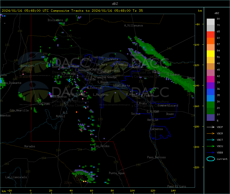Click the dBZ title at the top
Screen dimensions: 230x194
115,4
